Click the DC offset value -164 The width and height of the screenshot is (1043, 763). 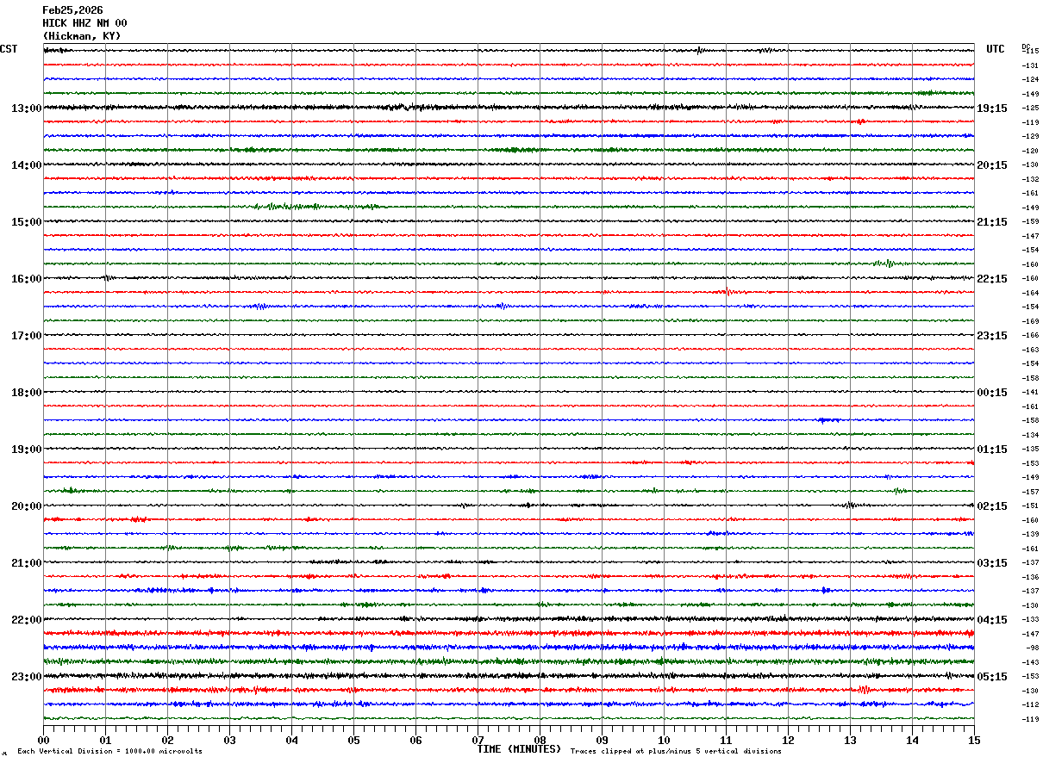[x=1030, y=293]
